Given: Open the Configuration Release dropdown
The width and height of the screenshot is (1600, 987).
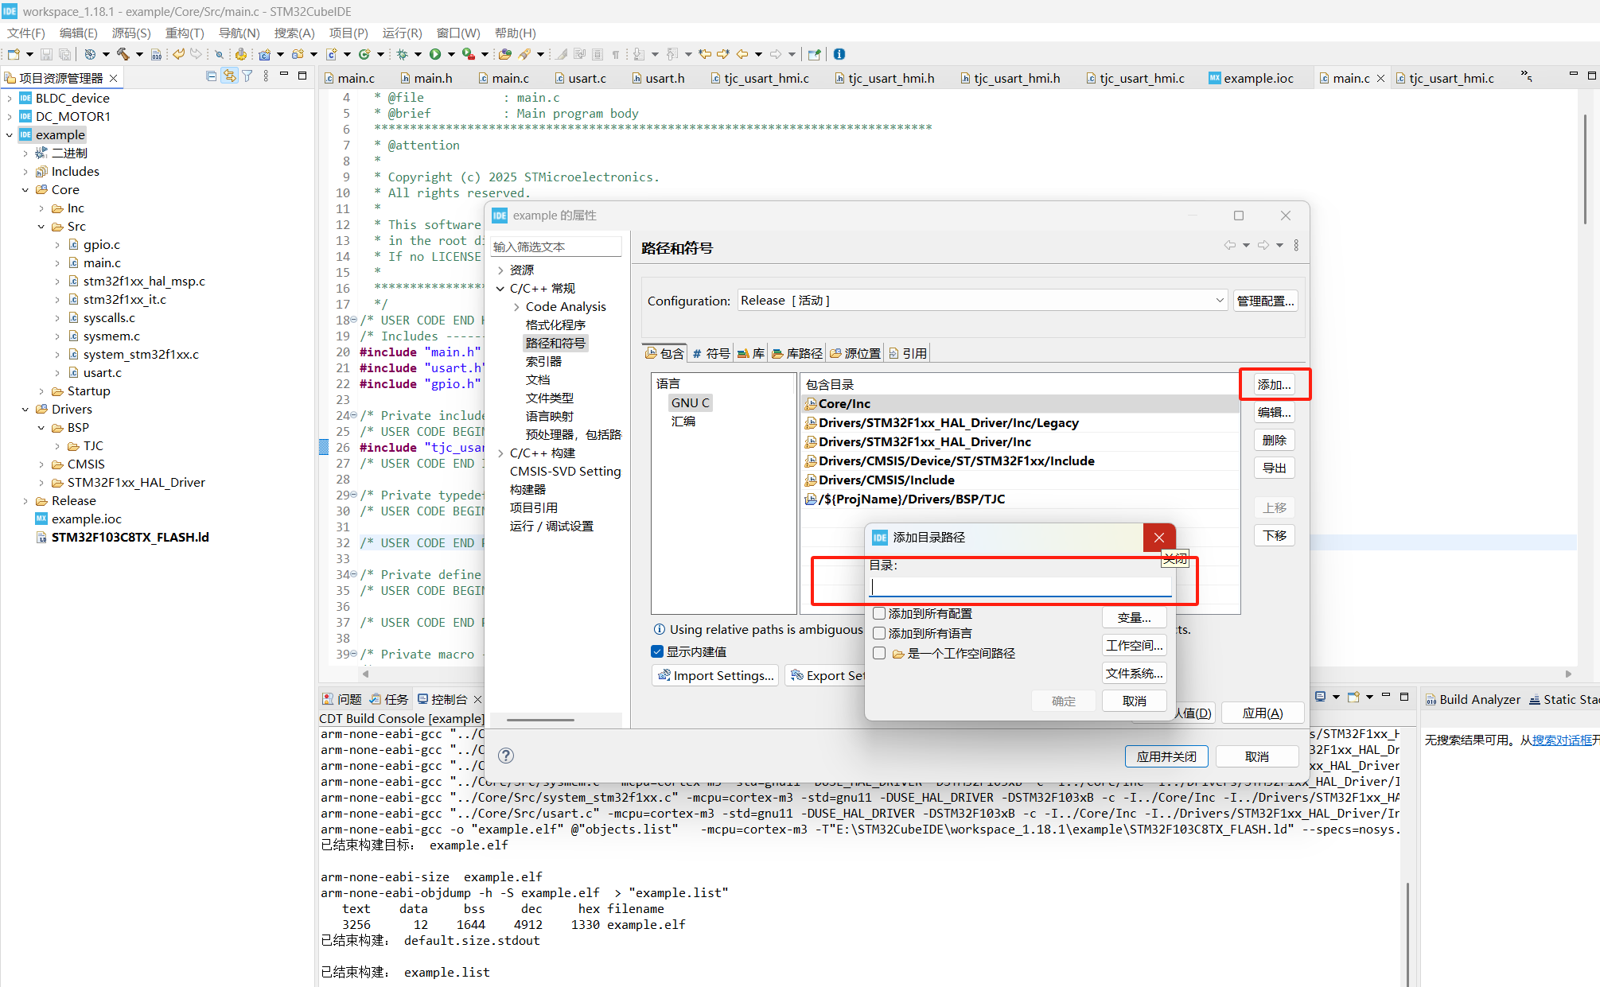Looking at the screenshot, I should tap(1219, 301).
